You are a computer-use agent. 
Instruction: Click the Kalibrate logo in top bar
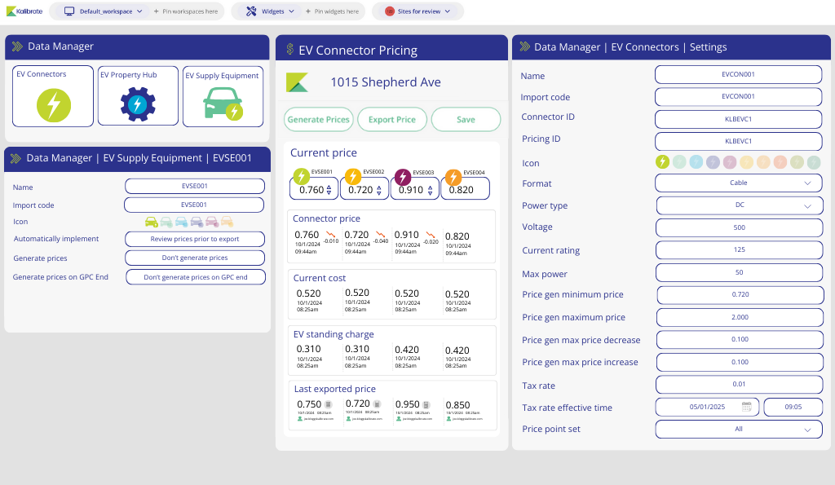tap(24, 11)
